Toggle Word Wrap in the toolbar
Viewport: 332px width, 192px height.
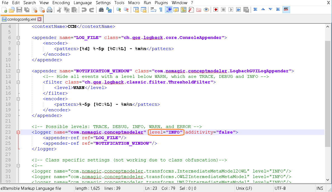(x=153, y=10)
